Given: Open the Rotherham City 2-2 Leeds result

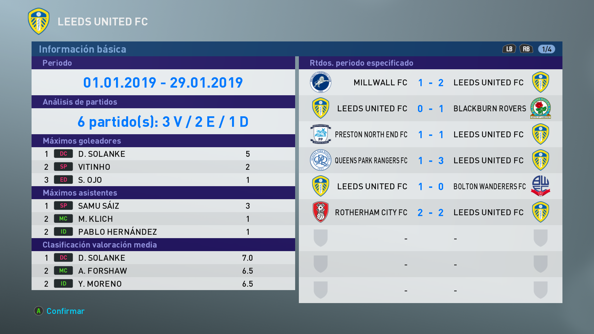Looking at the screenshot, I should click(x=430, y=212).
